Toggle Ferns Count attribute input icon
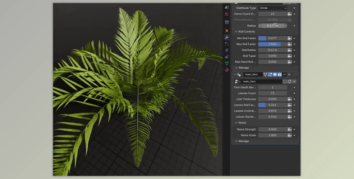354x179 pixels. coord(290,14)
